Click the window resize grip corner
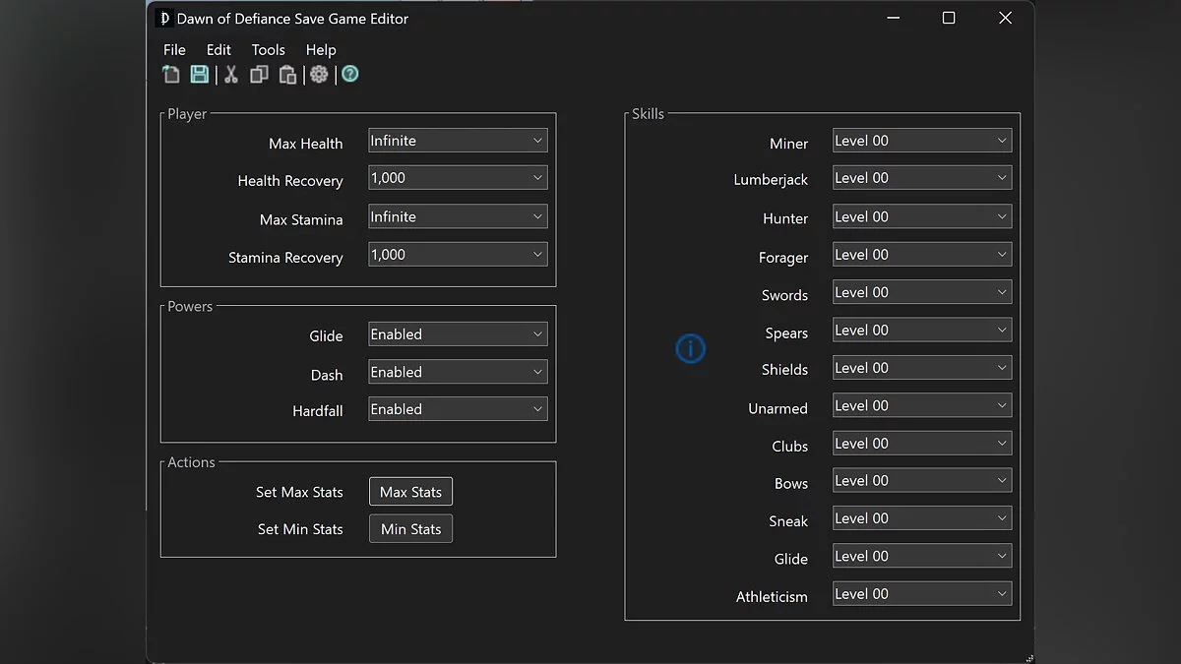This screenshot has width=1181, height=664. (1028, 657)
